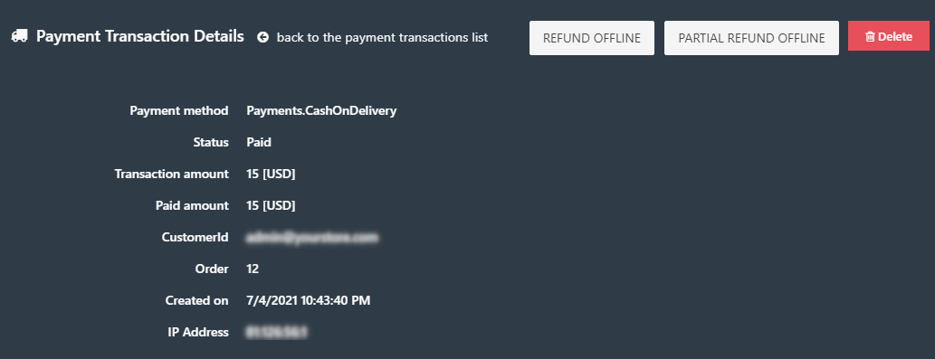Click the Payment Transaction Details heading
Viewport: 935px width, 359px height.
coord(140,36)
